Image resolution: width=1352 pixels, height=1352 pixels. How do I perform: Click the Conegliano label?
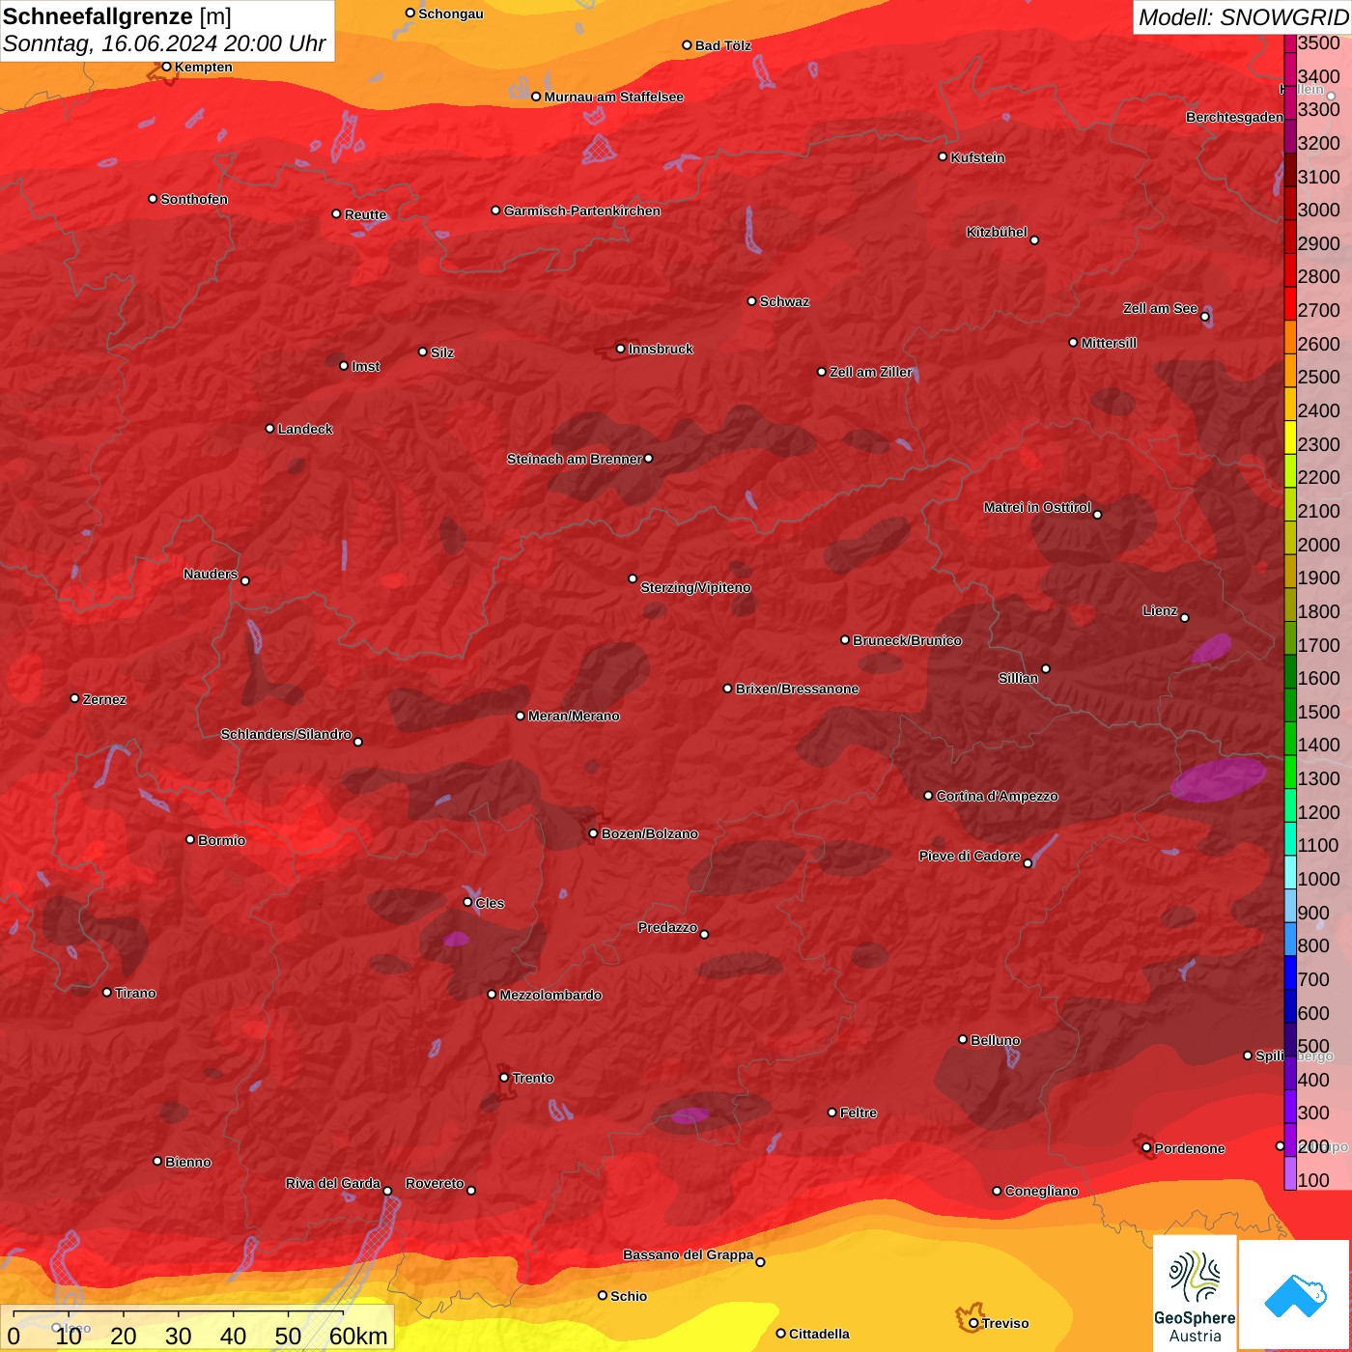[1041, 1191]
